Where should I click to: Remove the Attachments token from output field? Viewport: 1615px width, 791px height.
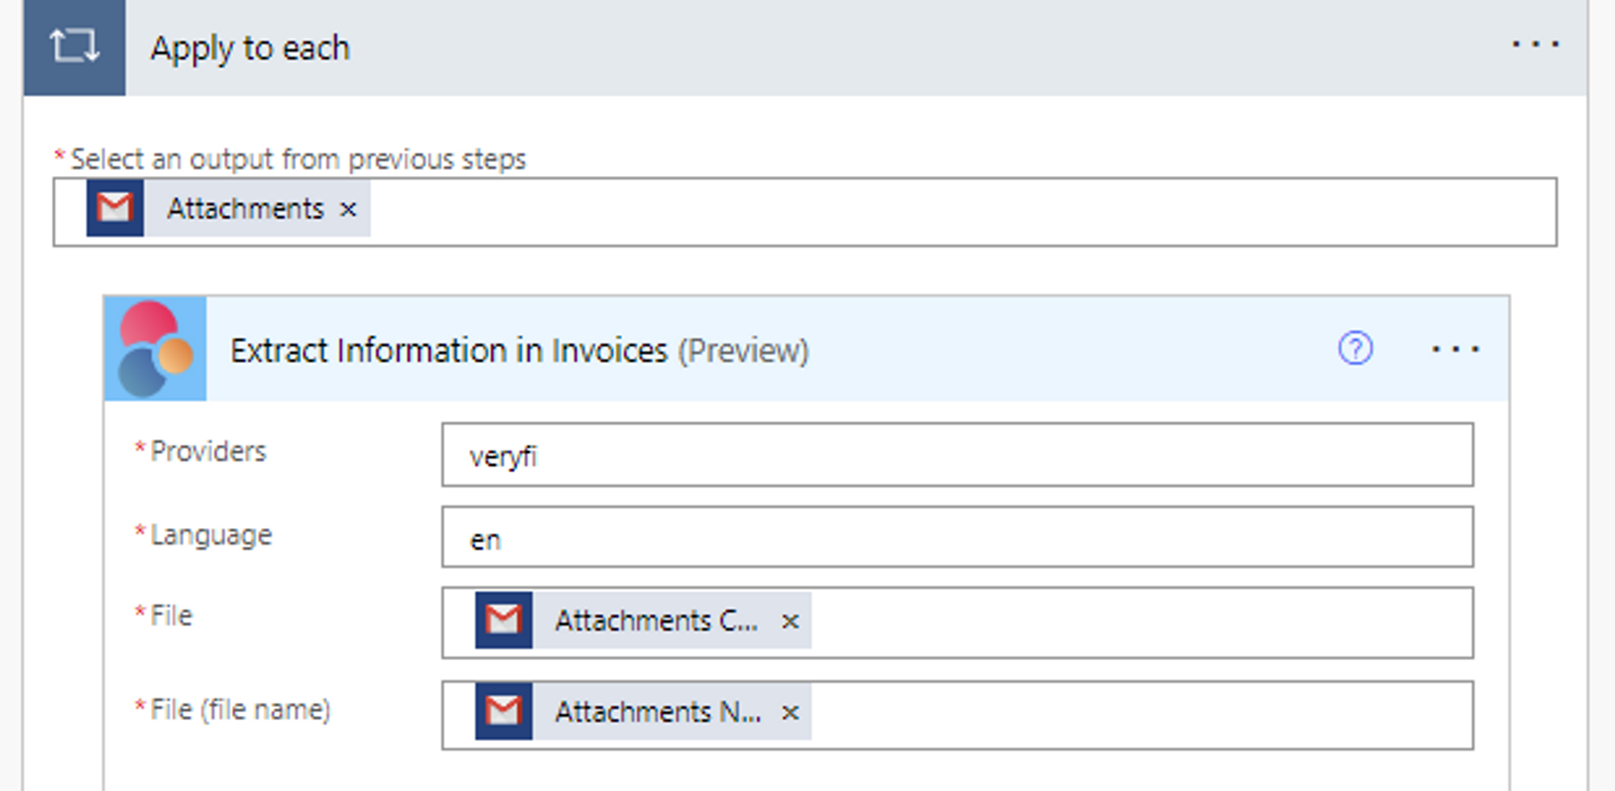tap(348, 210)
